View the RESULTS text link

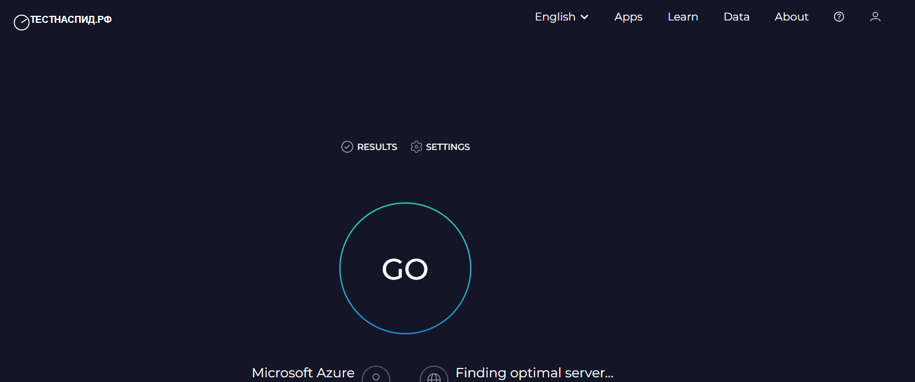point(377,147)
